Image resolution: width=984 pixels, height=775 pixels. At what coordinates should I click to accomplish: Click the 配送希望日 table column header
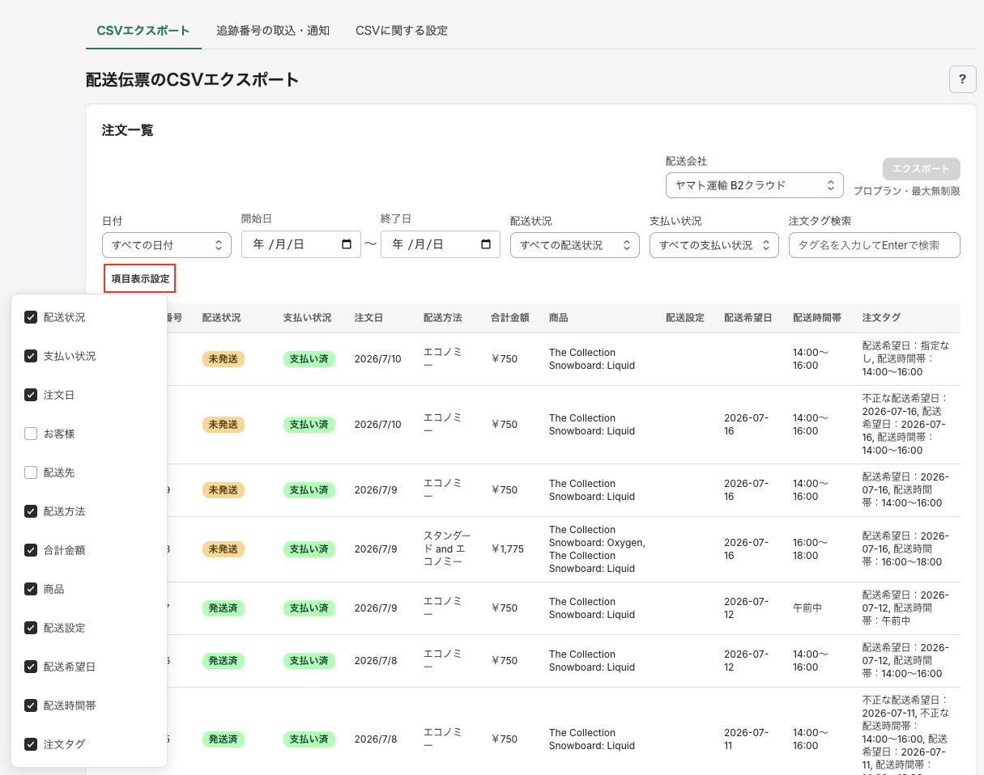(x=748, y=318)
